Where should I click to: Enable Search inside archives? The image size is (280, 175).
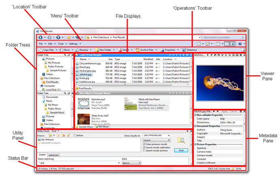pyautogui.click(x=144, y=151)
